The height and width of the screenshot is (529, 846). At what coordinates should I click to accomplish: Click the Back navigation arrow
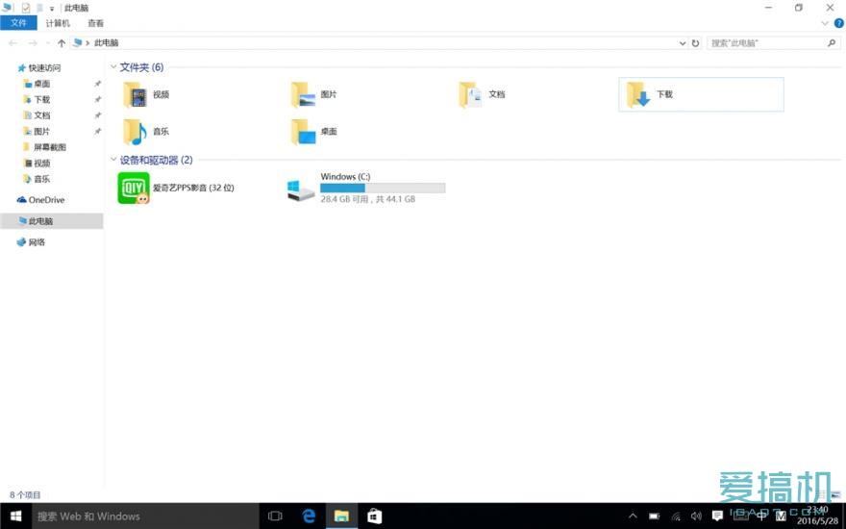pos(13,43)
